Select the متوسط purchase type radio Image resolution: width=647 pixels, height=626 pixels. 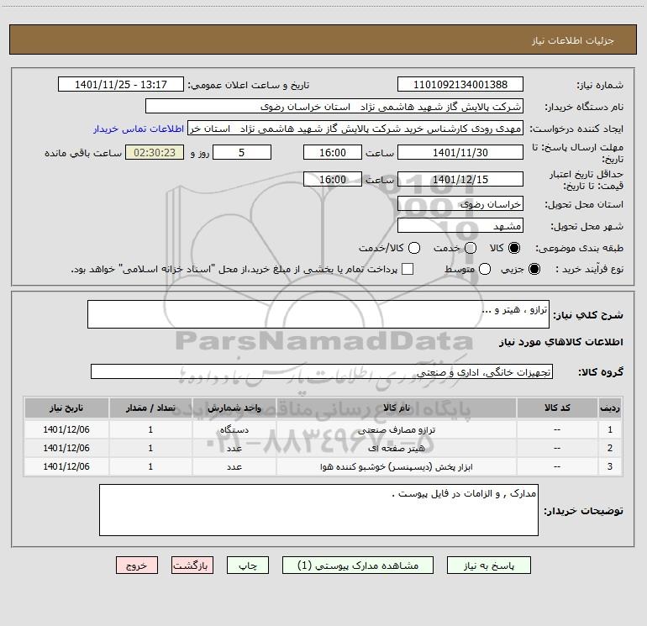pyautogui.click(x=485, y=270)
